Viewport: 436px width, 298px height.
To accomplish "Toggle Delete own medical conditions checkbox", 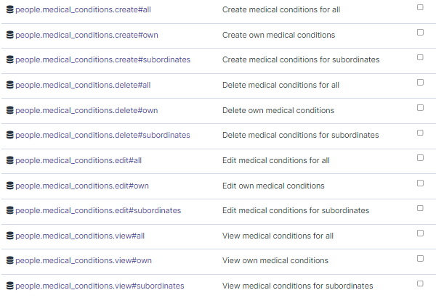I will (x=420, y=107).
